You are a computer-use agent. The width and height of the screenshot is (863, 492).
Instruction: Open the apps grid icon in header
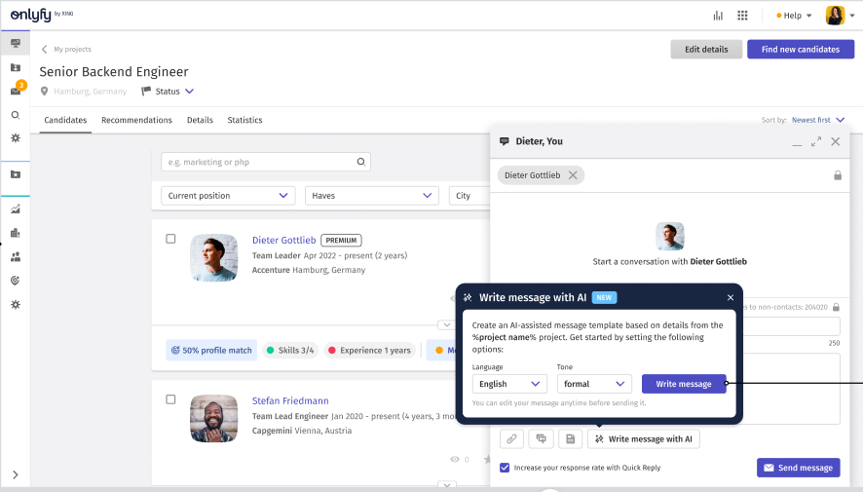point(742,16)
